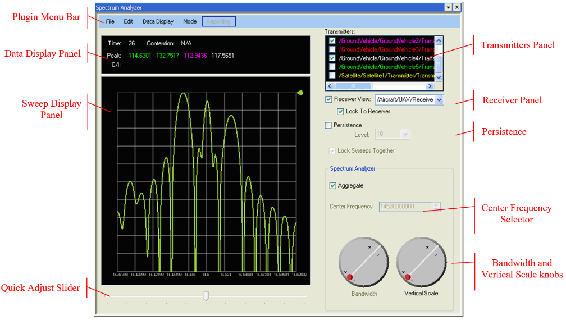Click the red marker on the Bandwidth knob
This screenshot has height=320, width=566.
pos(349,277)
